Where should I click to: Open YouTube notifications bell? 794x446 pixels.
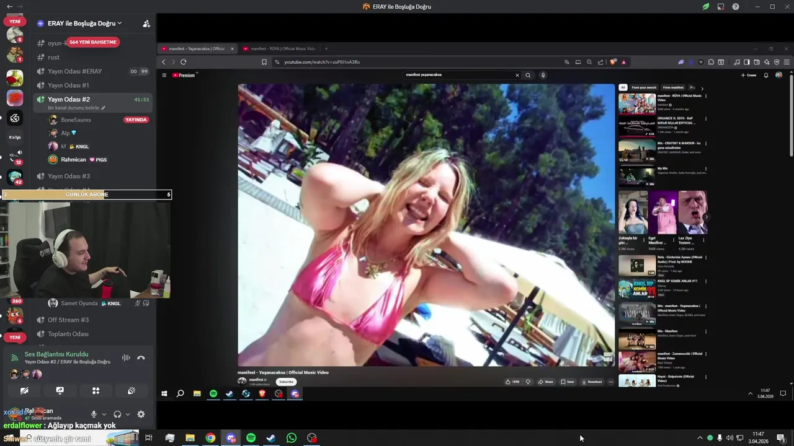(766, 75)
